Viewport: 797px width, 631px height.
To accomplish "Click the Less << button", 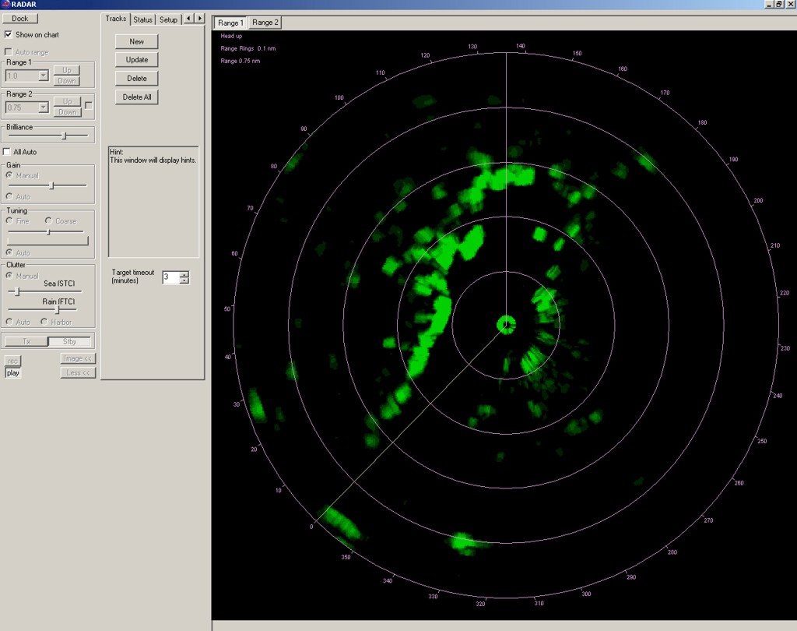I will click(x=78, y=373).
